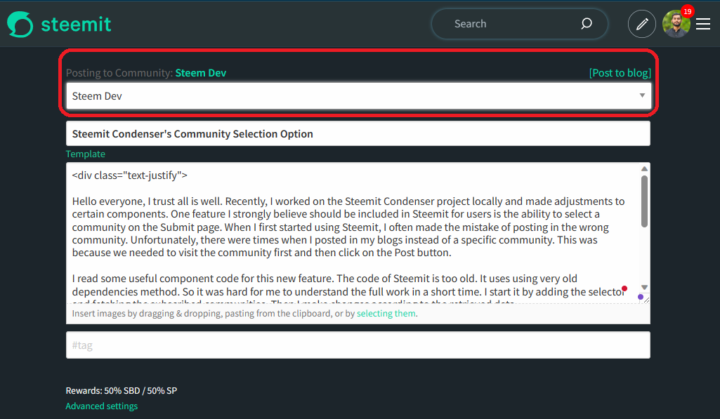Click the 'Rewards: 50% SBD / 50% SP' text
Screen dimensions: 720x419
click(122, 390)
